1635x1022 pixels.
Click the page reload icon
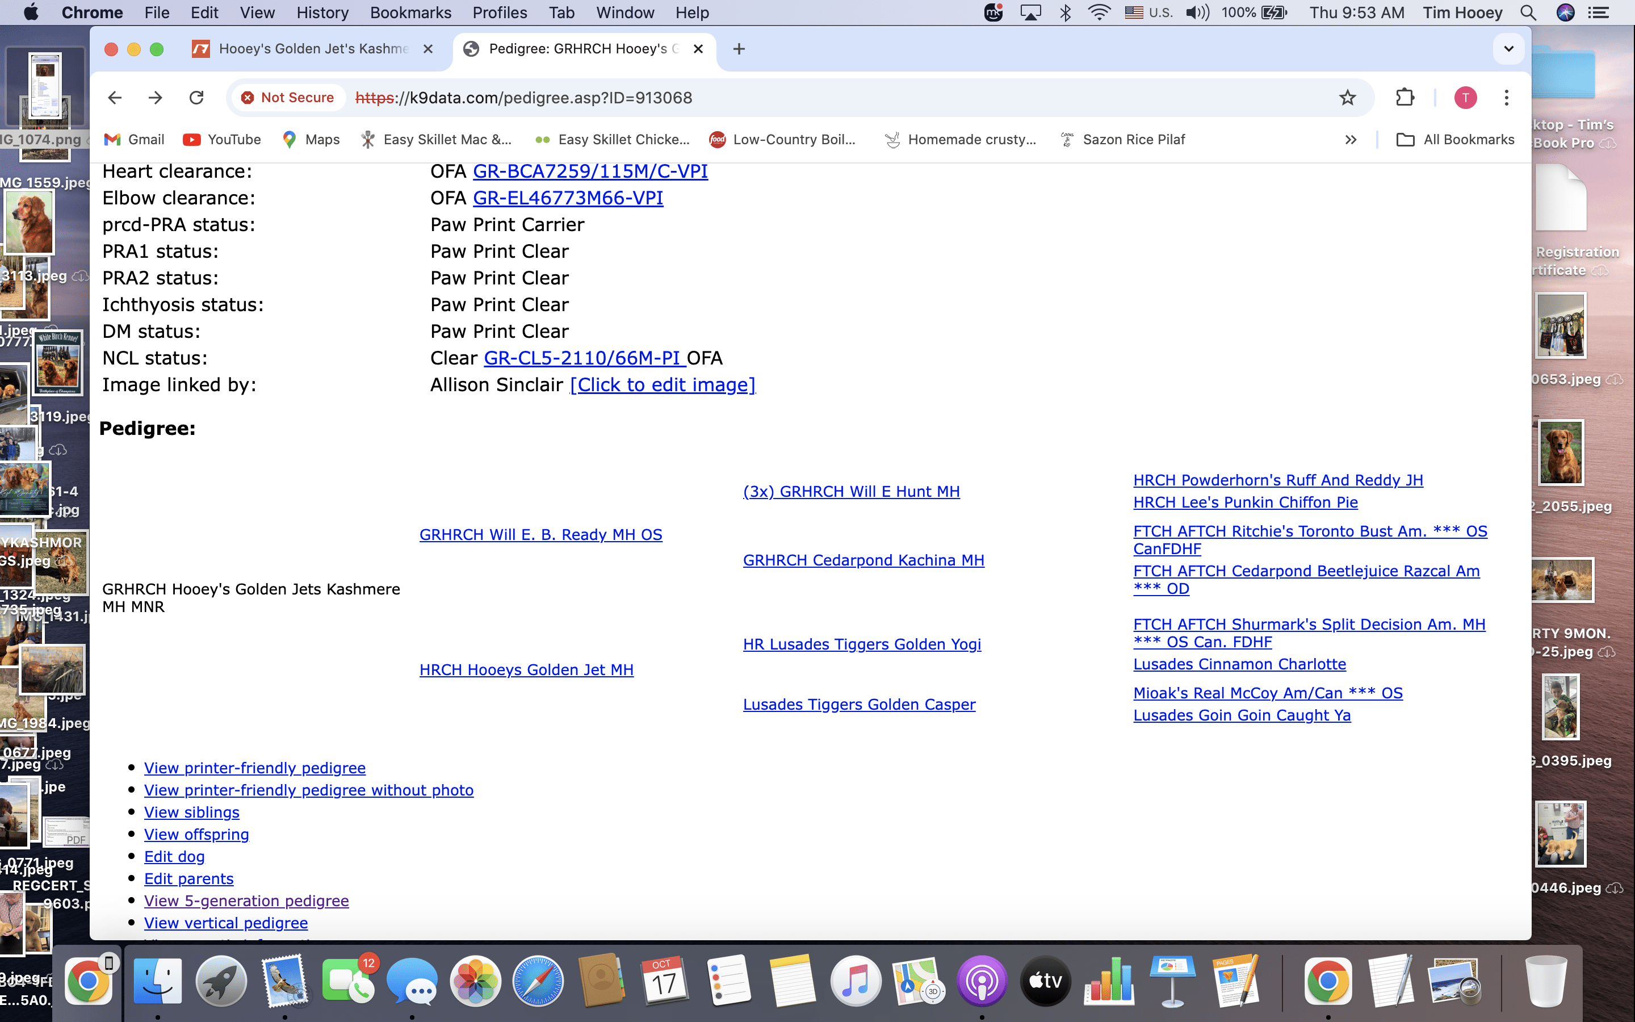click(x=196, y=97)
